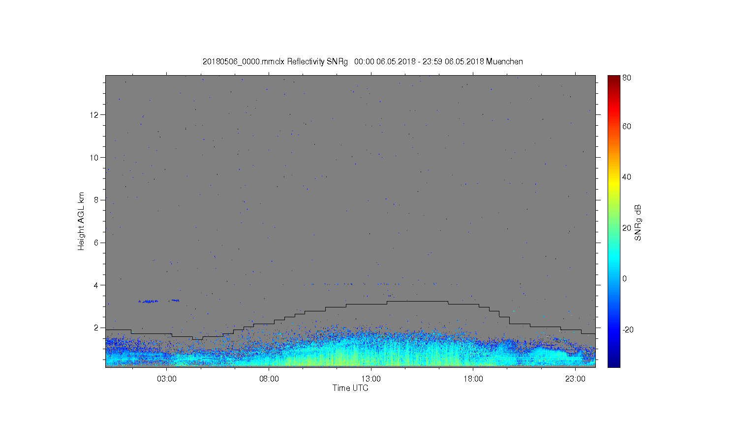Click the colorbar value 40
This screenshot has width=738, height=442.
point(627,177)
